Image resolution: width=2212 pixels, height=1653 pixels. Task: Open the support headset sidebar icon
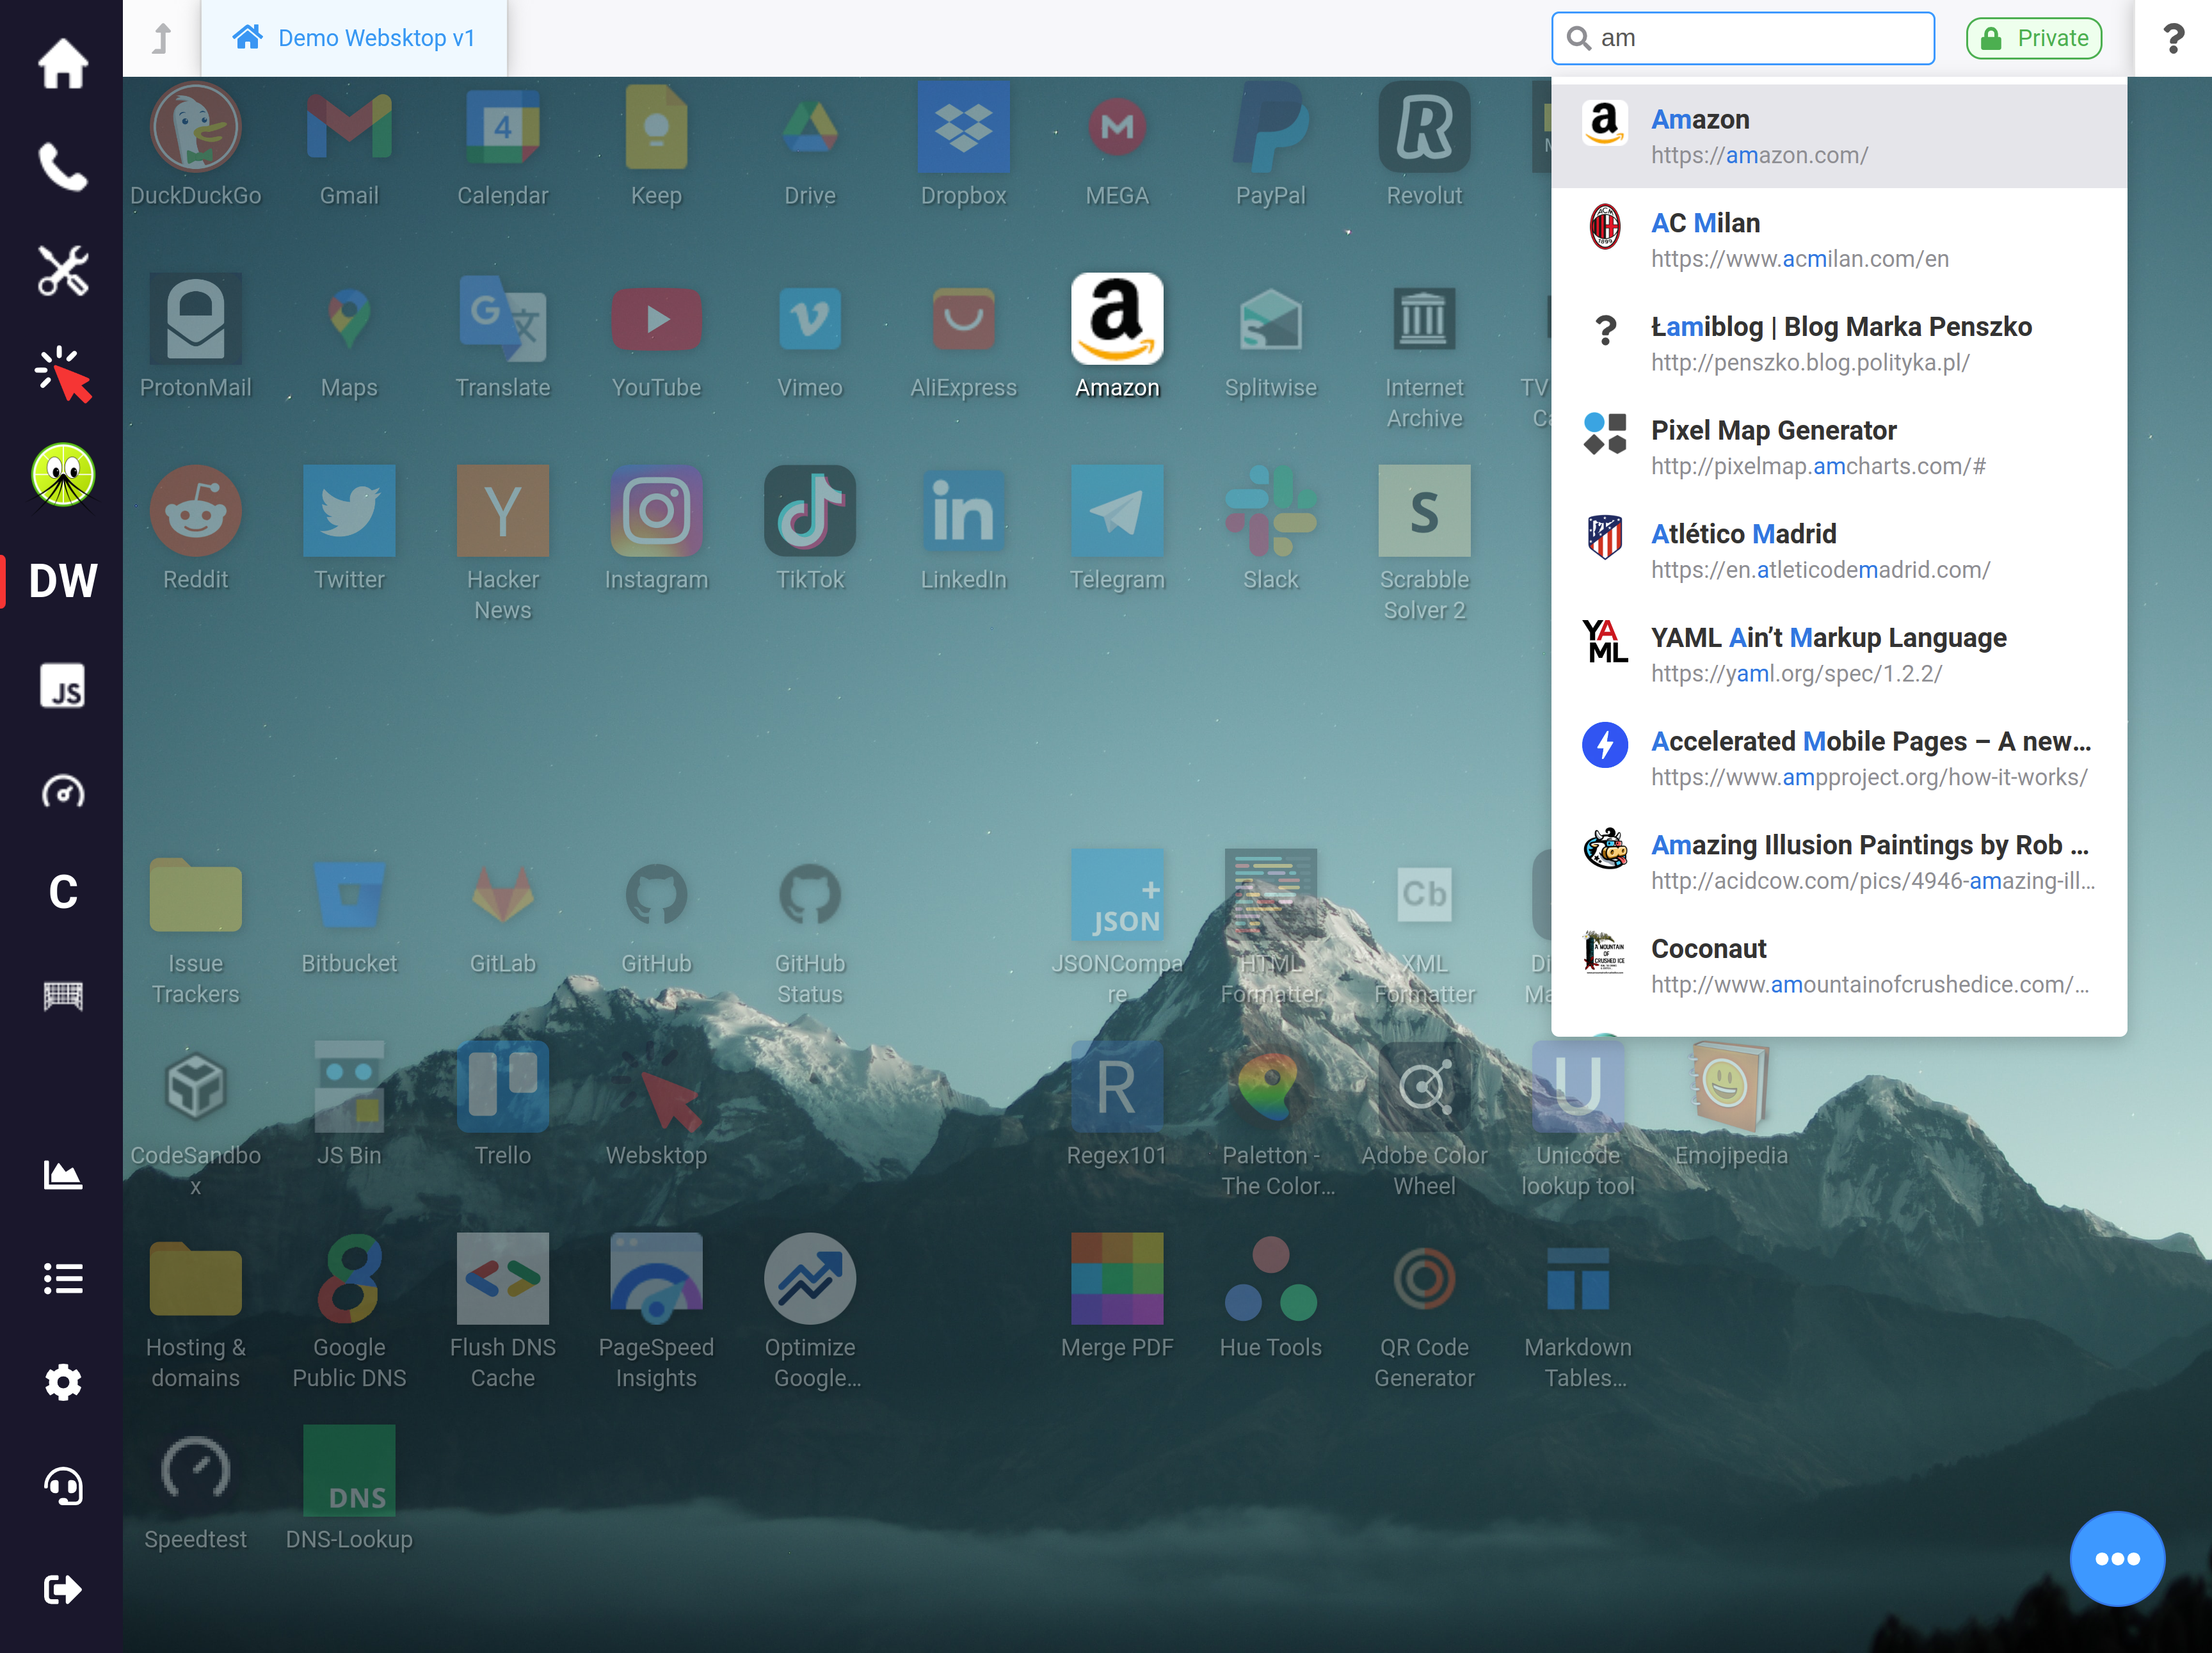tap(62, 1486)
